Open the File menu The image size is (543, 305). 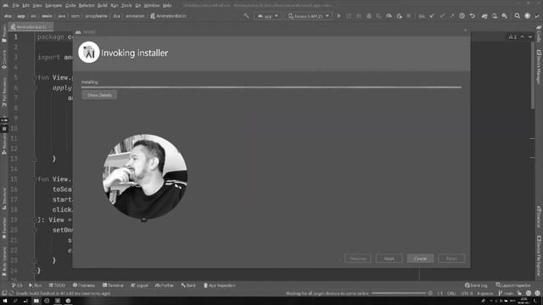click(15, 6)
